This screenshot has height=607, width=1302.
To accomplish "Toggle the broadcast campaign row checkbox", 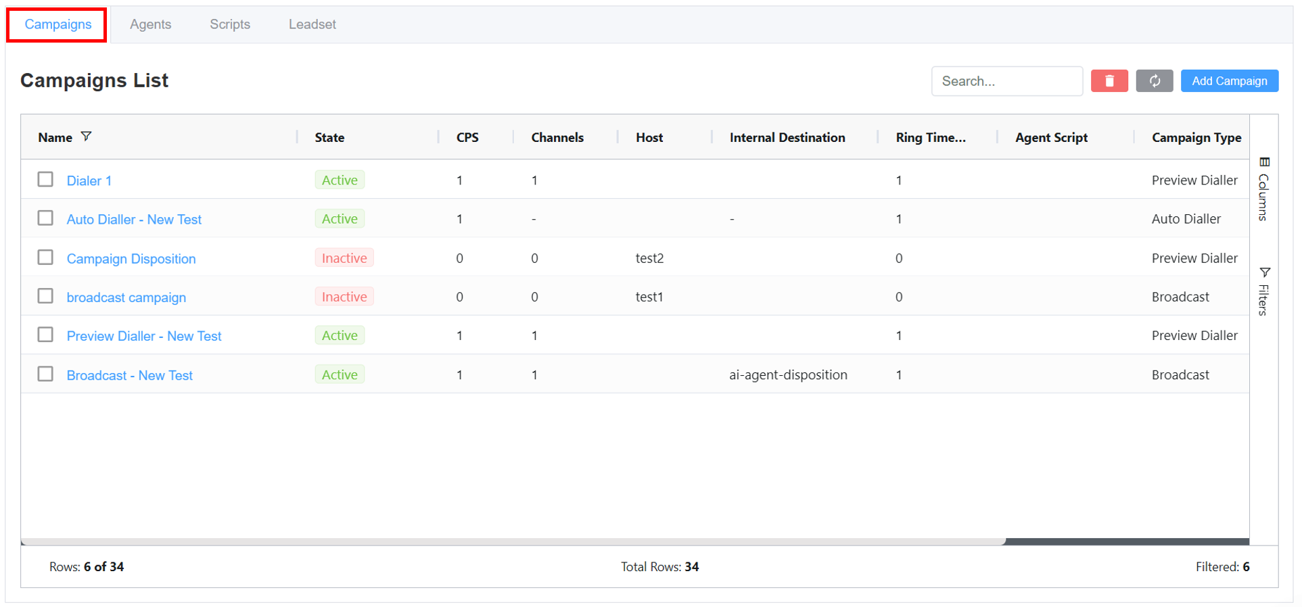I will coord(45,296).
